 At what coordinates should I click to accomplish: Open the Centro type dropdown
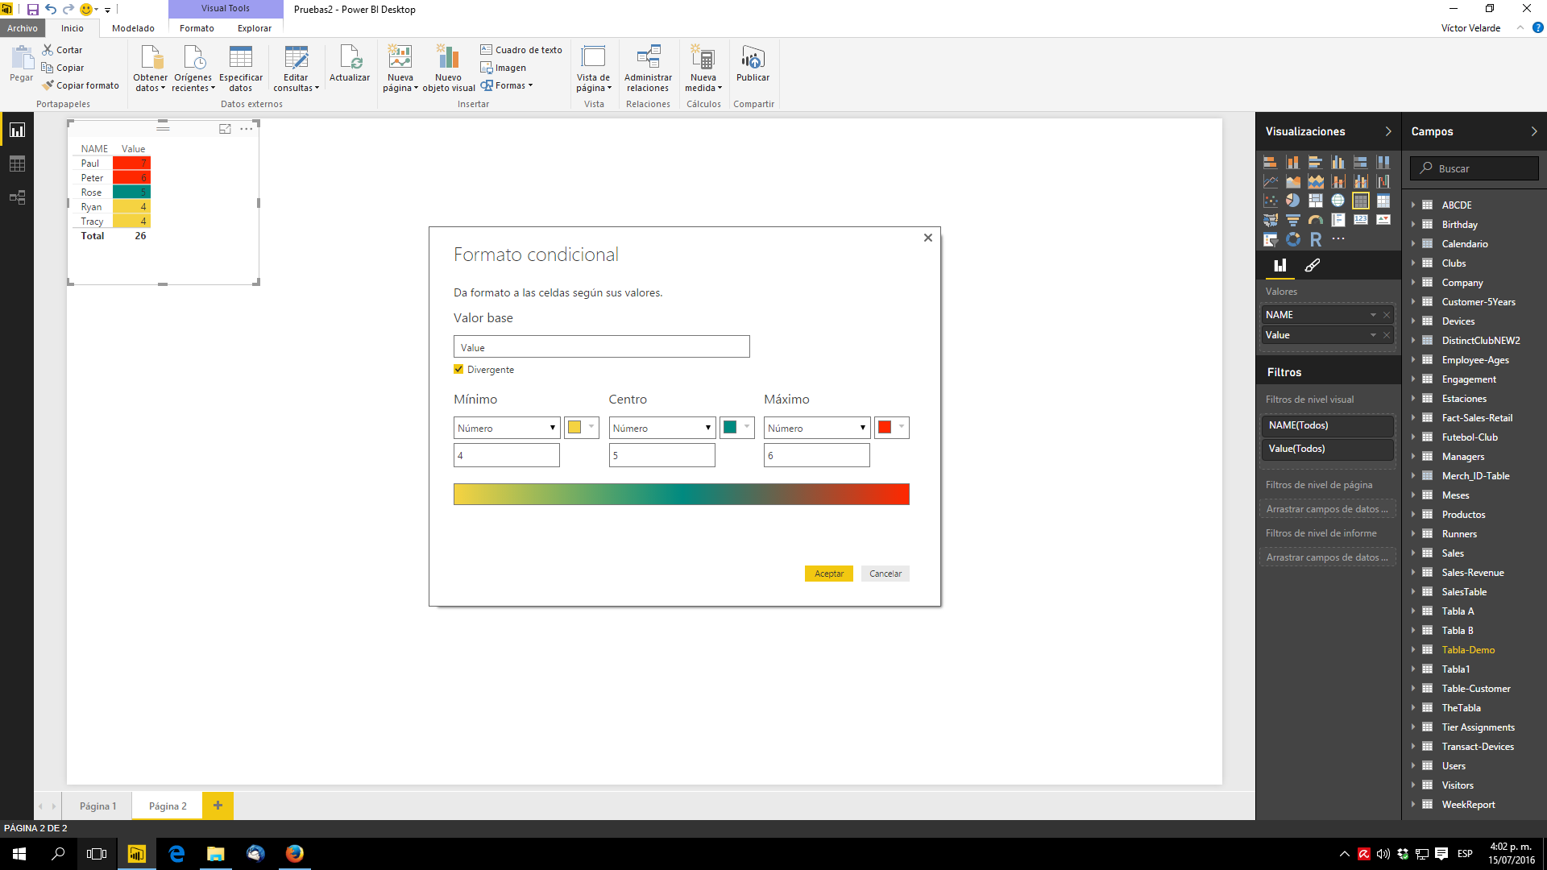pyautogui.click(x=662, y=428)
